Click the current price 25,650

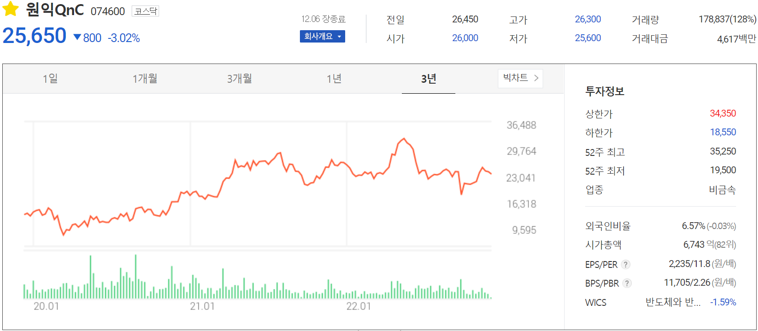[34, 36]
